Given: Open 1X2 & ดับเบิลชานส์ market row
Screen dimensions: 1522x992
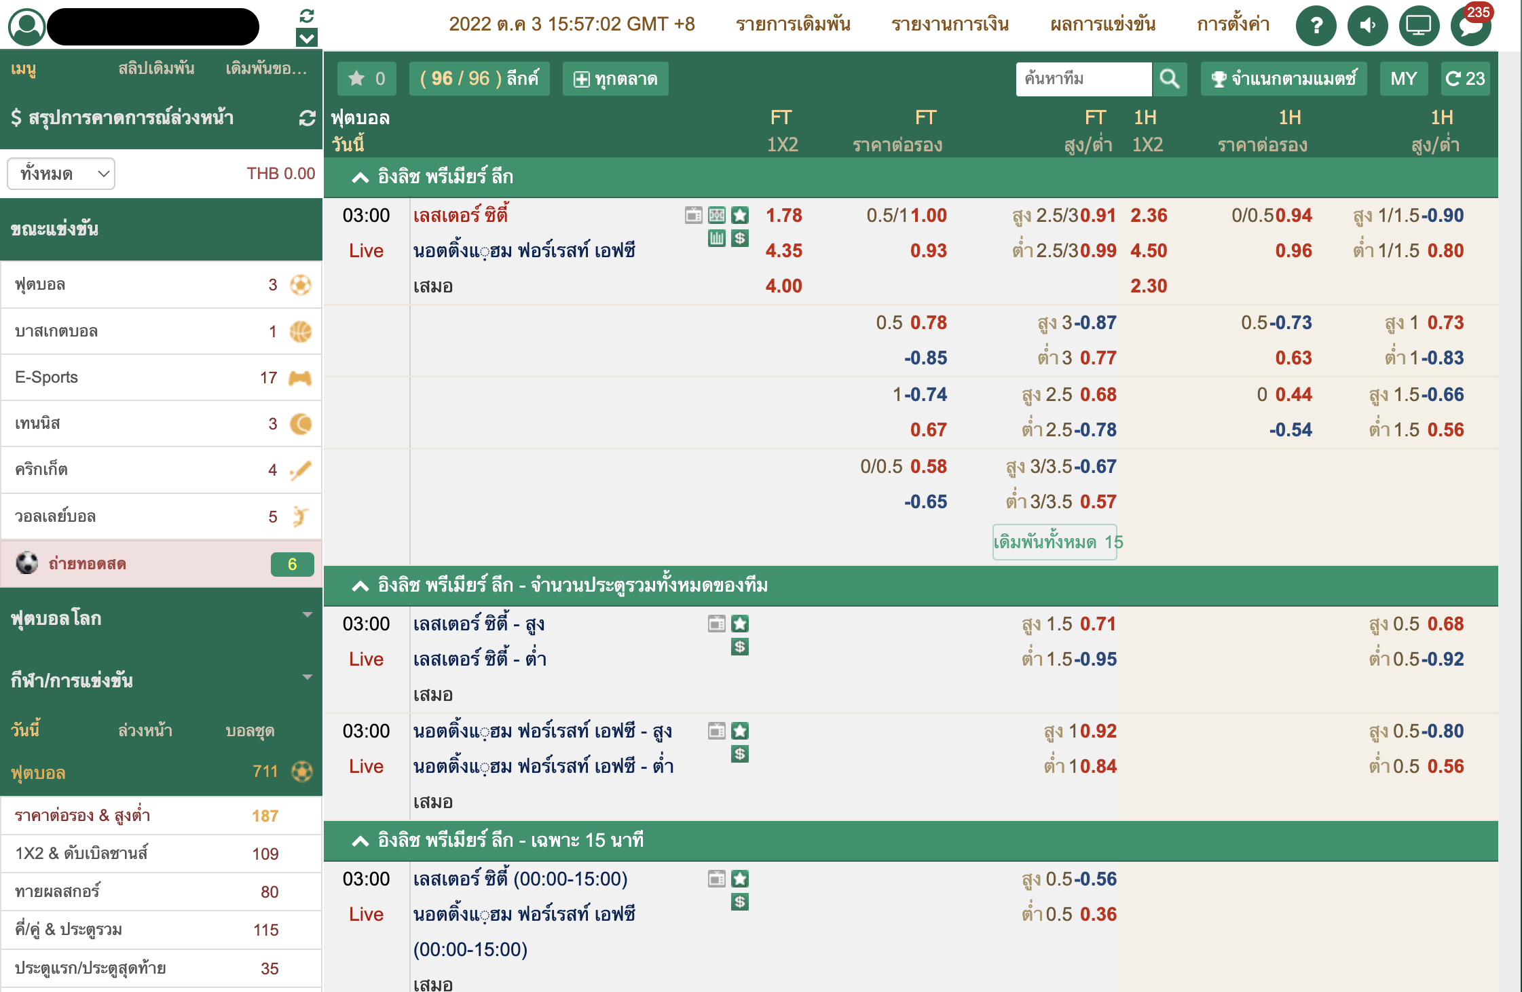Looking at the screenshot, I should tap(161, 854).
